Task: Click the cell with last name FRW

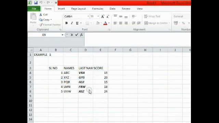Action: (x=86, y=87)
